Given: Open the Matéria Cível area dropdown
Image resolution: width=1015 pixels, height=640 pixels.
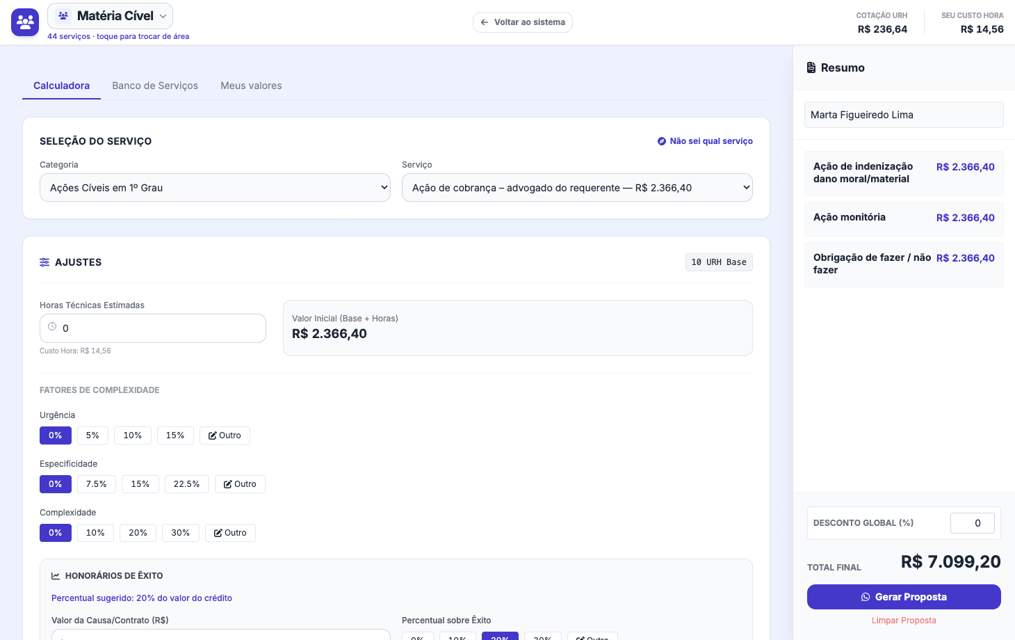Looking at the screenshot, I should coord(110,16).
